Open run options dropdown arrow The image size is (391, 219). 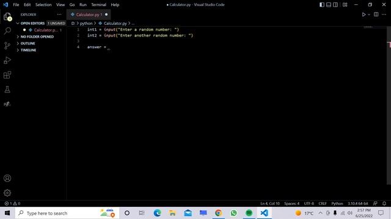[x=369, y=15]
